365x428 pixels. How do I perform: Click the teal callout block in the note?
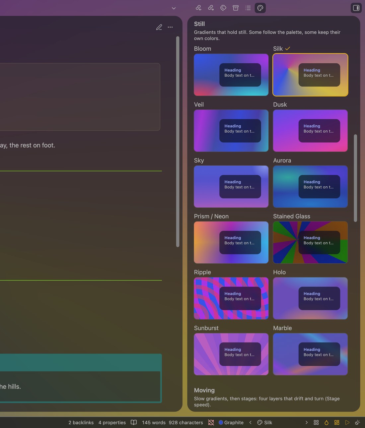[81, 378]
